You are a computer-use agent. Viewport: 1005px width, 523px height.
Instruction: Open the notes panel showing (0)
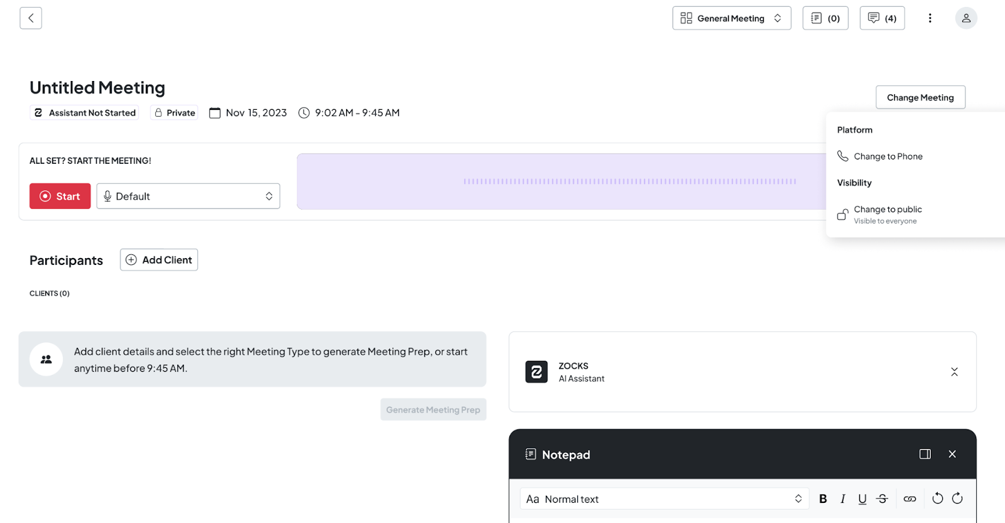point(825,18)
